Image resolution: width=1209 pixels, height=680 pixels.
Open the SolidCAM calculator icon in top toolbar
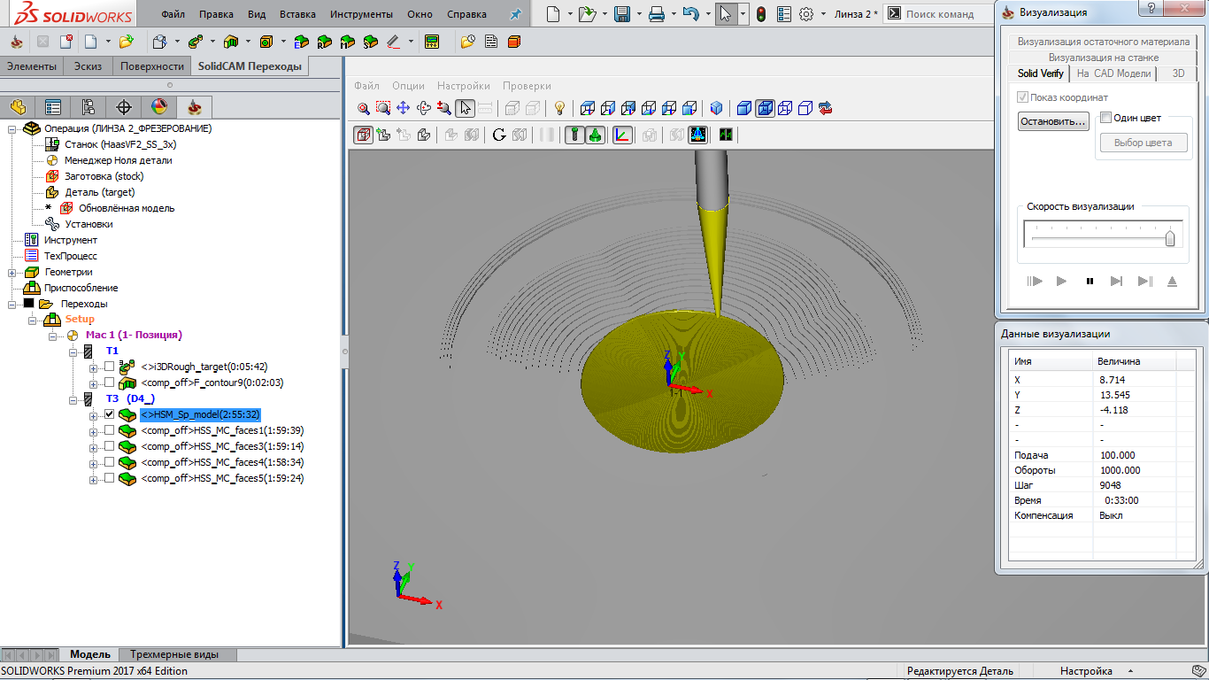432,42
